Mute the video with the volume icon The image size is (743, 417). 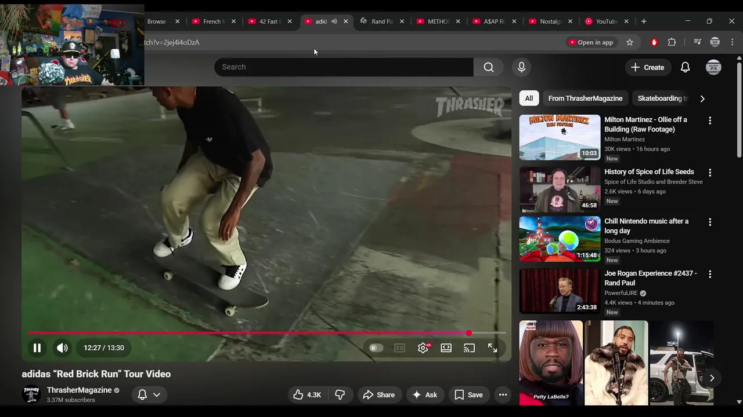(62, 348)
